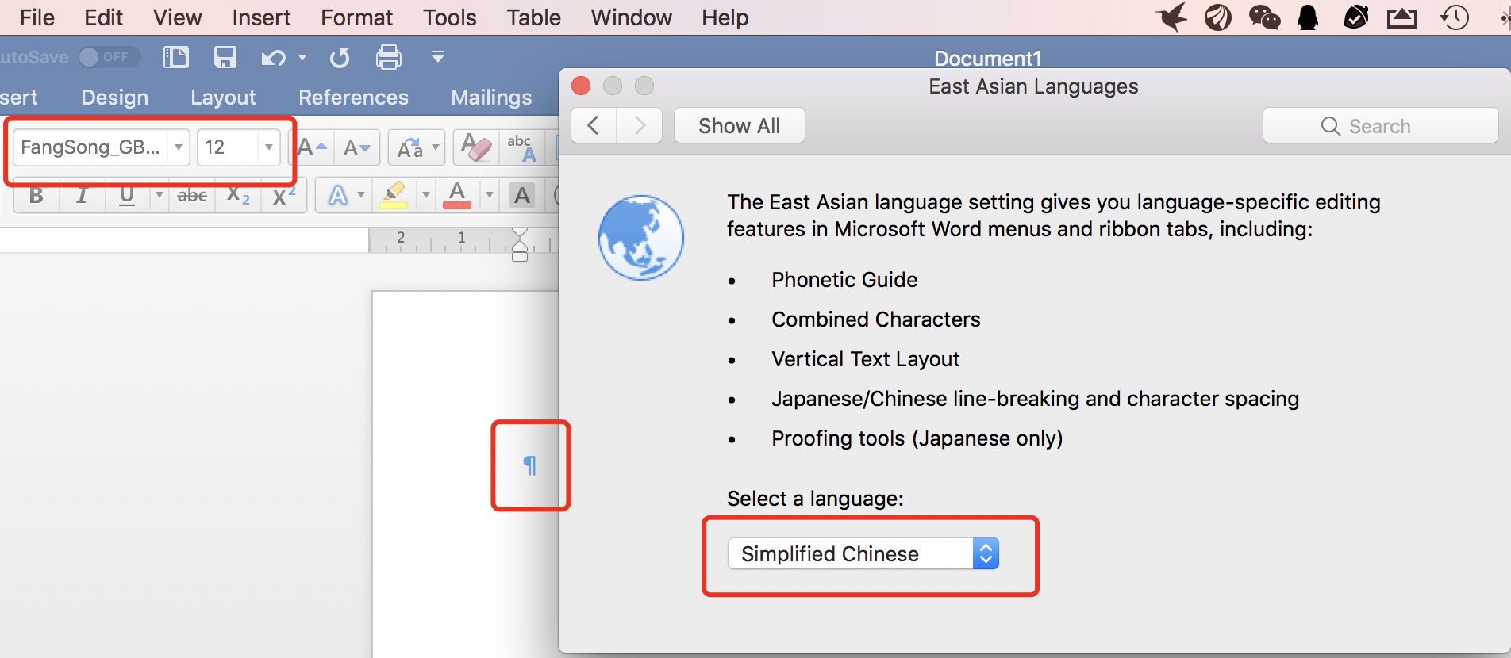
Task: Open the Insert menu
Action: tap(261, 17)
